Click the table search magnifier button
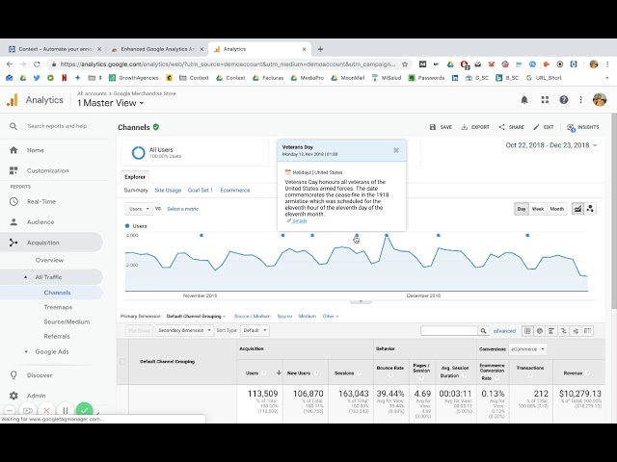 pos(483,331)
